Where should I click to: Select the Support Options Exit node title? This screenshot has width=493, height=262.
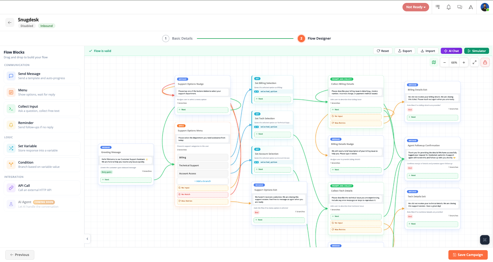[266, 190]
